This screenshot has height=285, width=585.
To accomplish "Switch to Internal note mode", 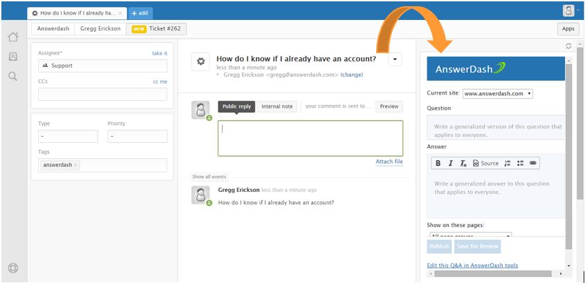I will pyautogui.click(x=277, y=106).
